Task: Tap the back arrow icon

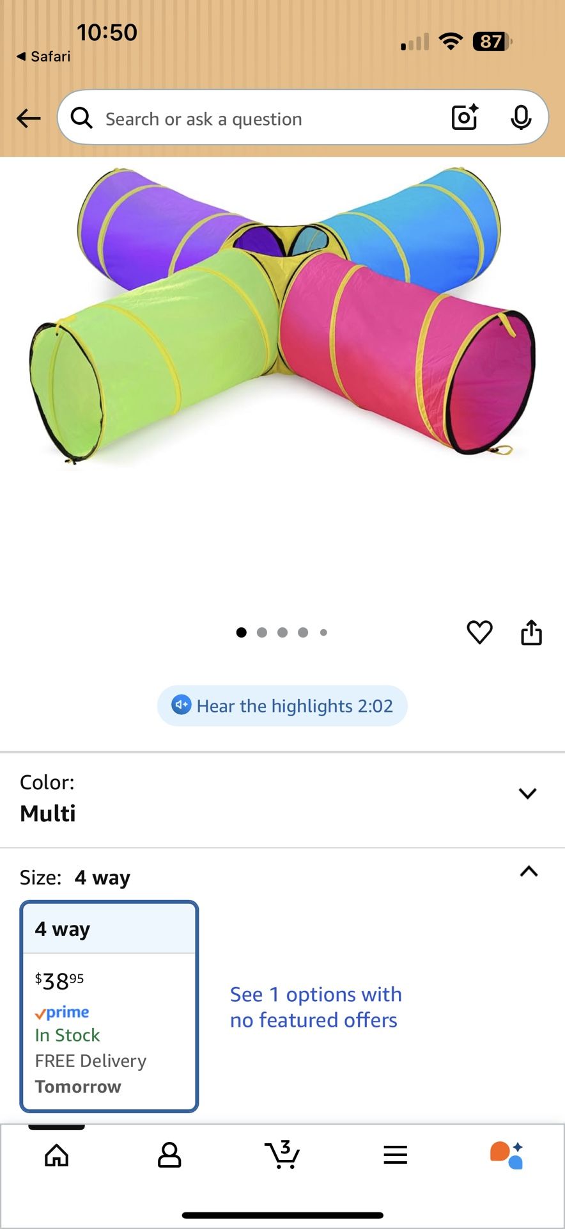Action: (x=29, y=118)
